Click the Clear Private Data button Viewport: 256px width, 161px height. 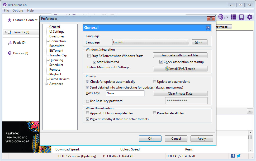coord(180,93)
